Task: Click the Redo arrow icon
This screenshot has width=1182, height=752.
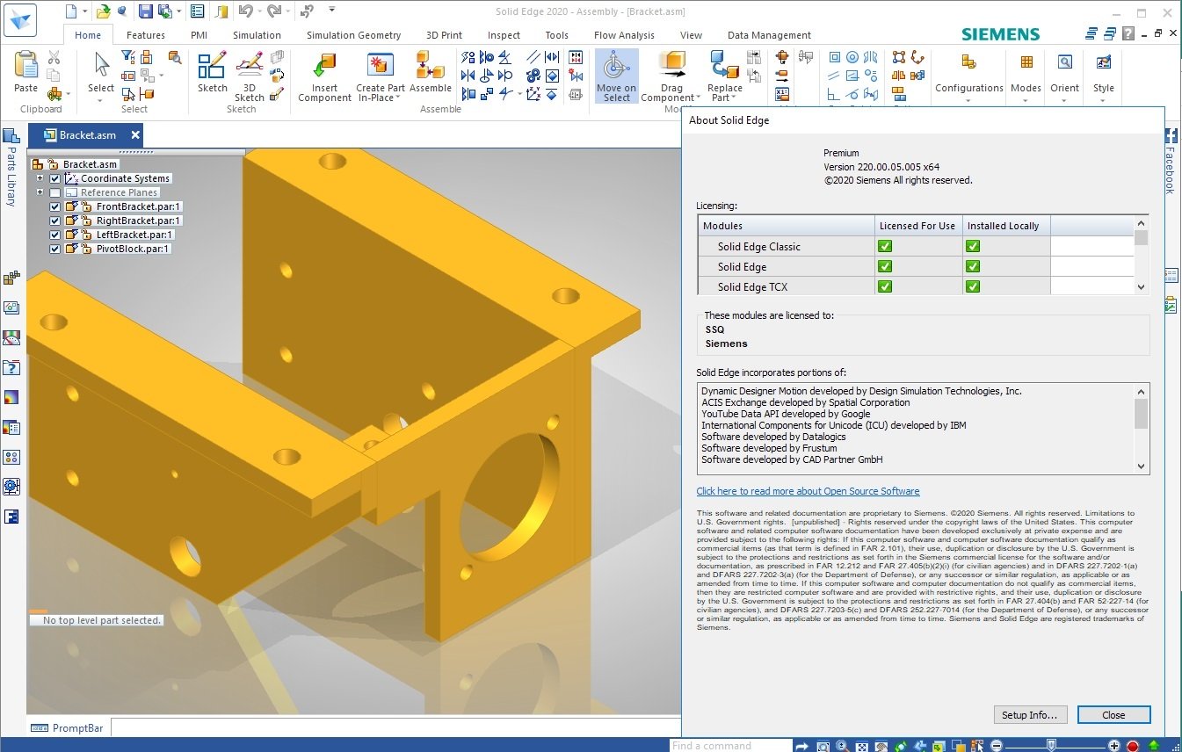Action: tap(274, 11)
